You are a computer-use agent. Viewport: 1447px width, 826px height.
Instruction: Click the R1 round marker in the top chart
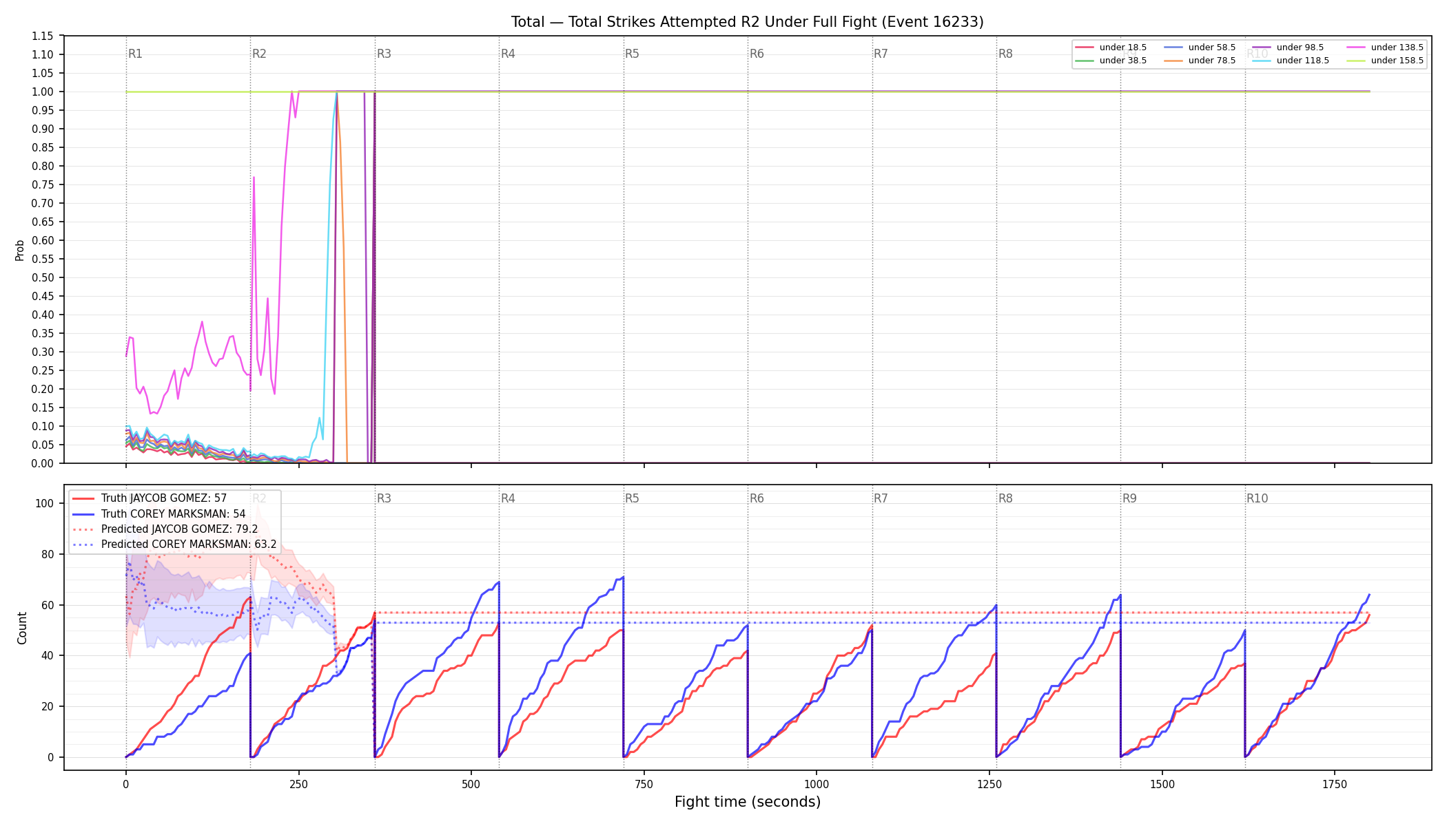(x=135, y=54)
